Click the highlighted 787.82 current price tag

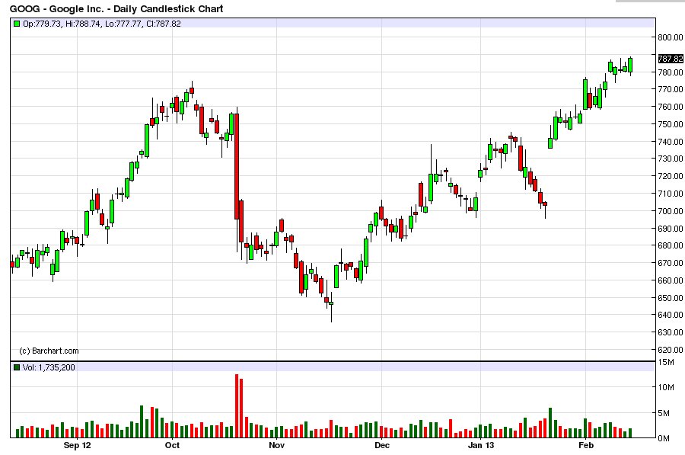pos(671,59)
